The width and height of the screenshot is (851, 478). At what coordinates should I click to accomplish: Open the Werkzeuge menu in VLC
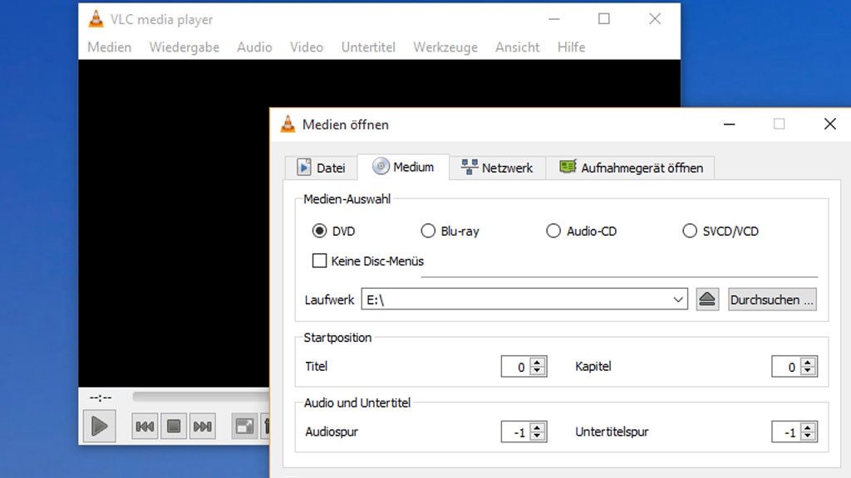tap(445, 47)
